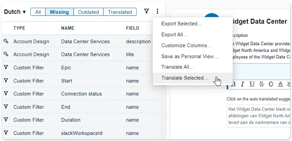This screenshot has width=292, height=141.
Task: Sort by the TYPE column header
Action: [x=19, y=28]
